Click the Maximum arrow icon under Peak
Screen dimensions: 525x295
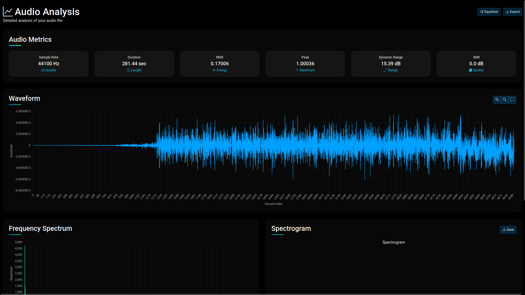click(x=297, y=70)
